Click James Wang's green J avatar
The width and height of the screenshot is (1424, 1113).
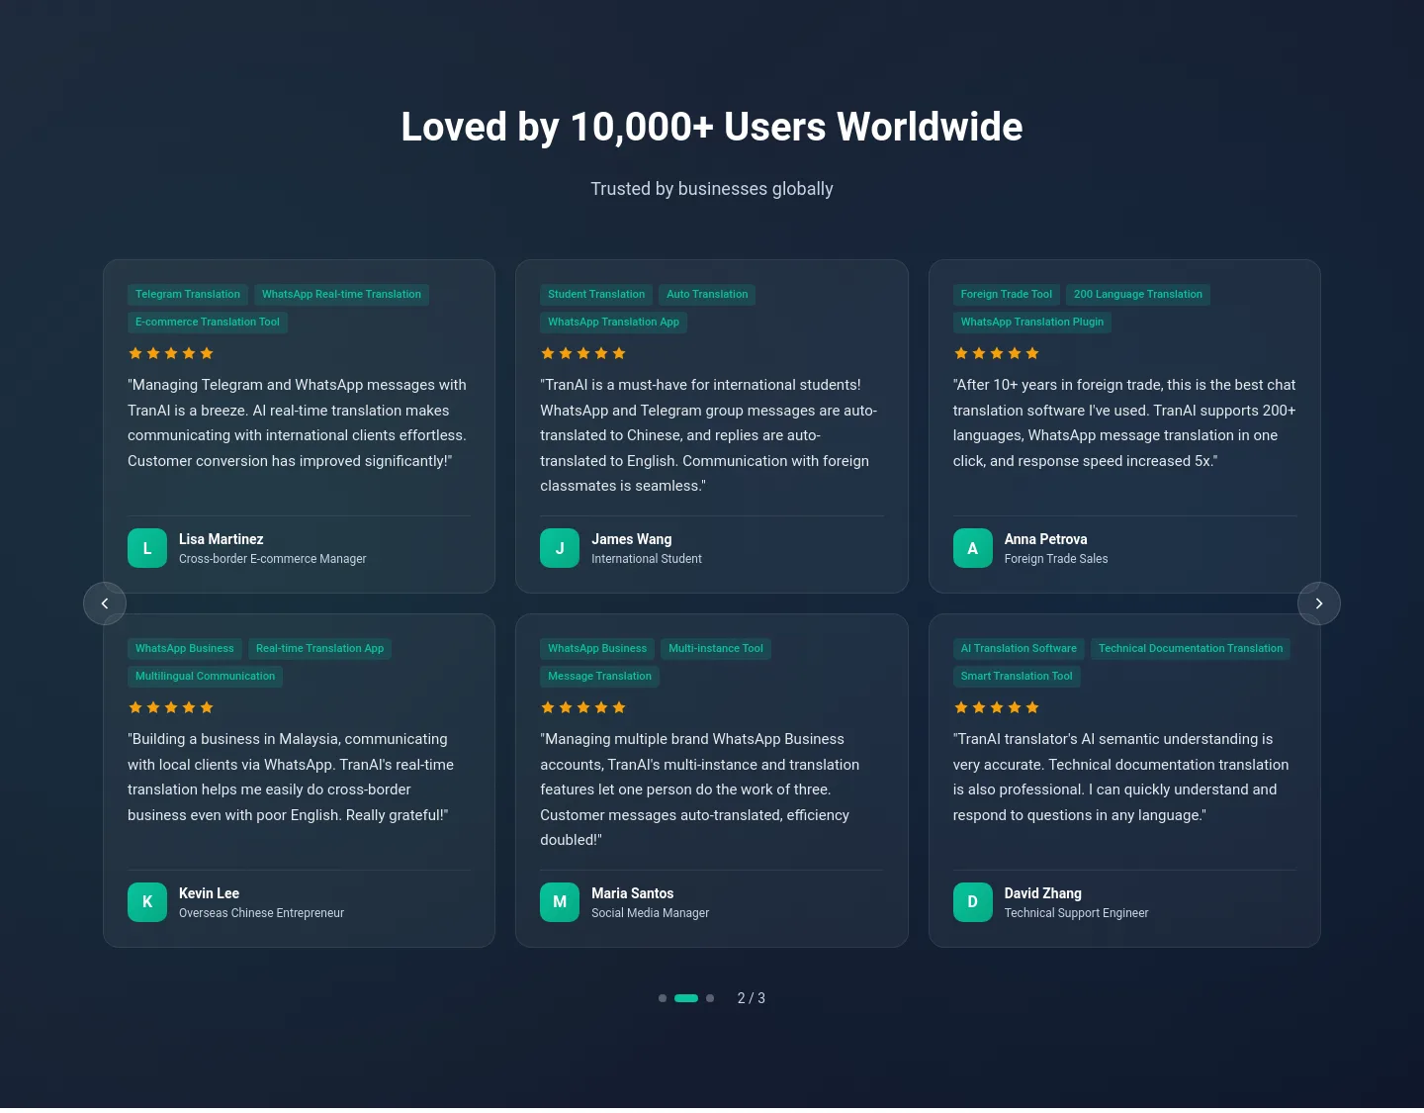coord(560,548)
